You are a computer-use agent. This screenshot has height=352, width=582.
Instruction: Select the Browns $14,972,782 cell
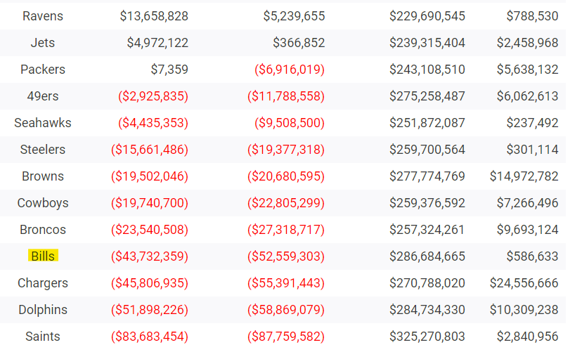coord(524,176)
